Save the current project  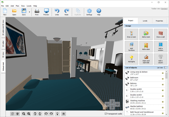(x=24, y=12)
